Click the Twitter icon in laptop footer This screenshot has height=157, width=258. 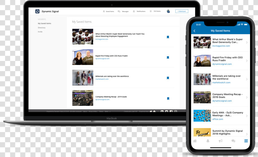[166, 111]
